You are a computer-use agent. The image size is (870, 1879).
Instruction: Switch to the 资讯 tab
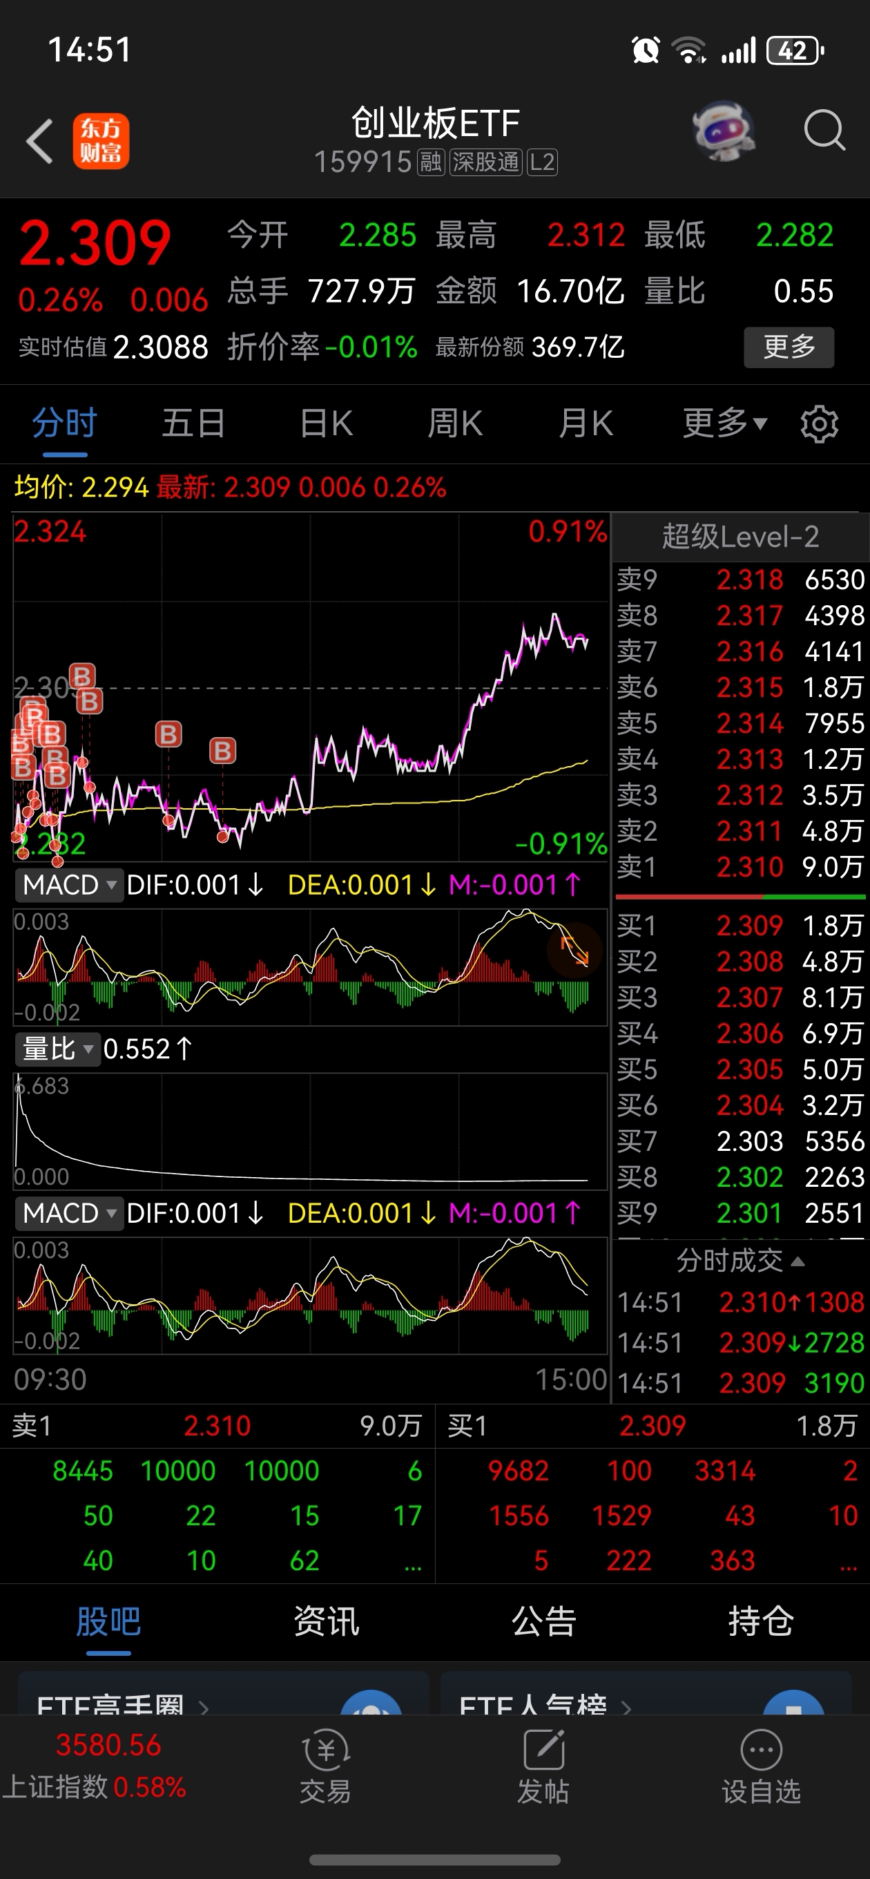[326, 1622]
